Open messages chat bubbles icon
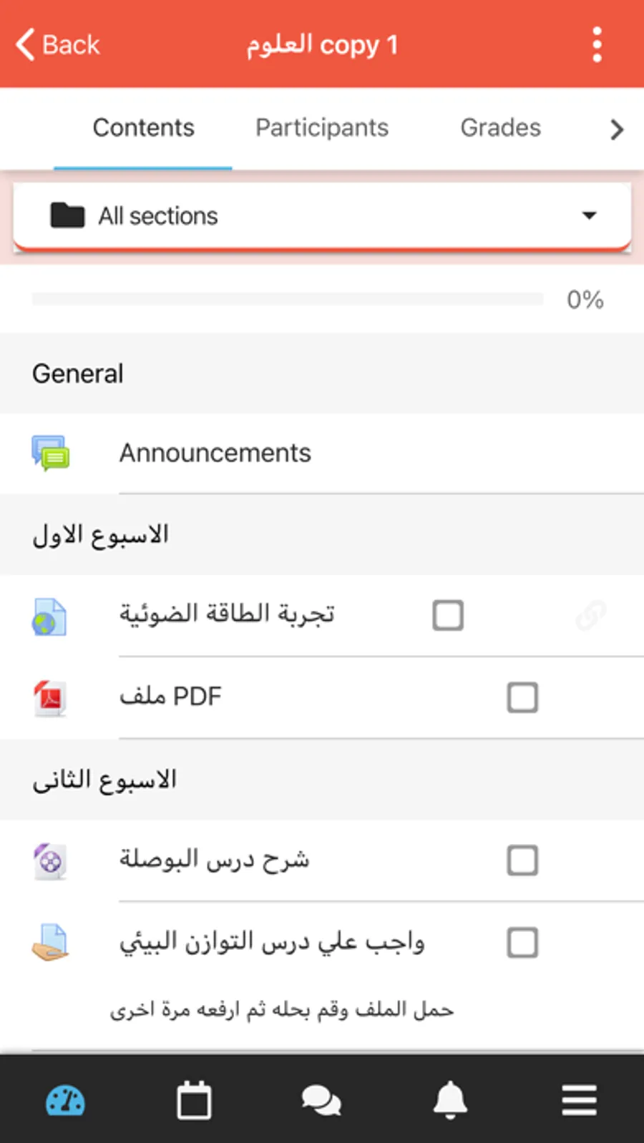Viewport: 644px width, 1143px height. point(321,1100)
